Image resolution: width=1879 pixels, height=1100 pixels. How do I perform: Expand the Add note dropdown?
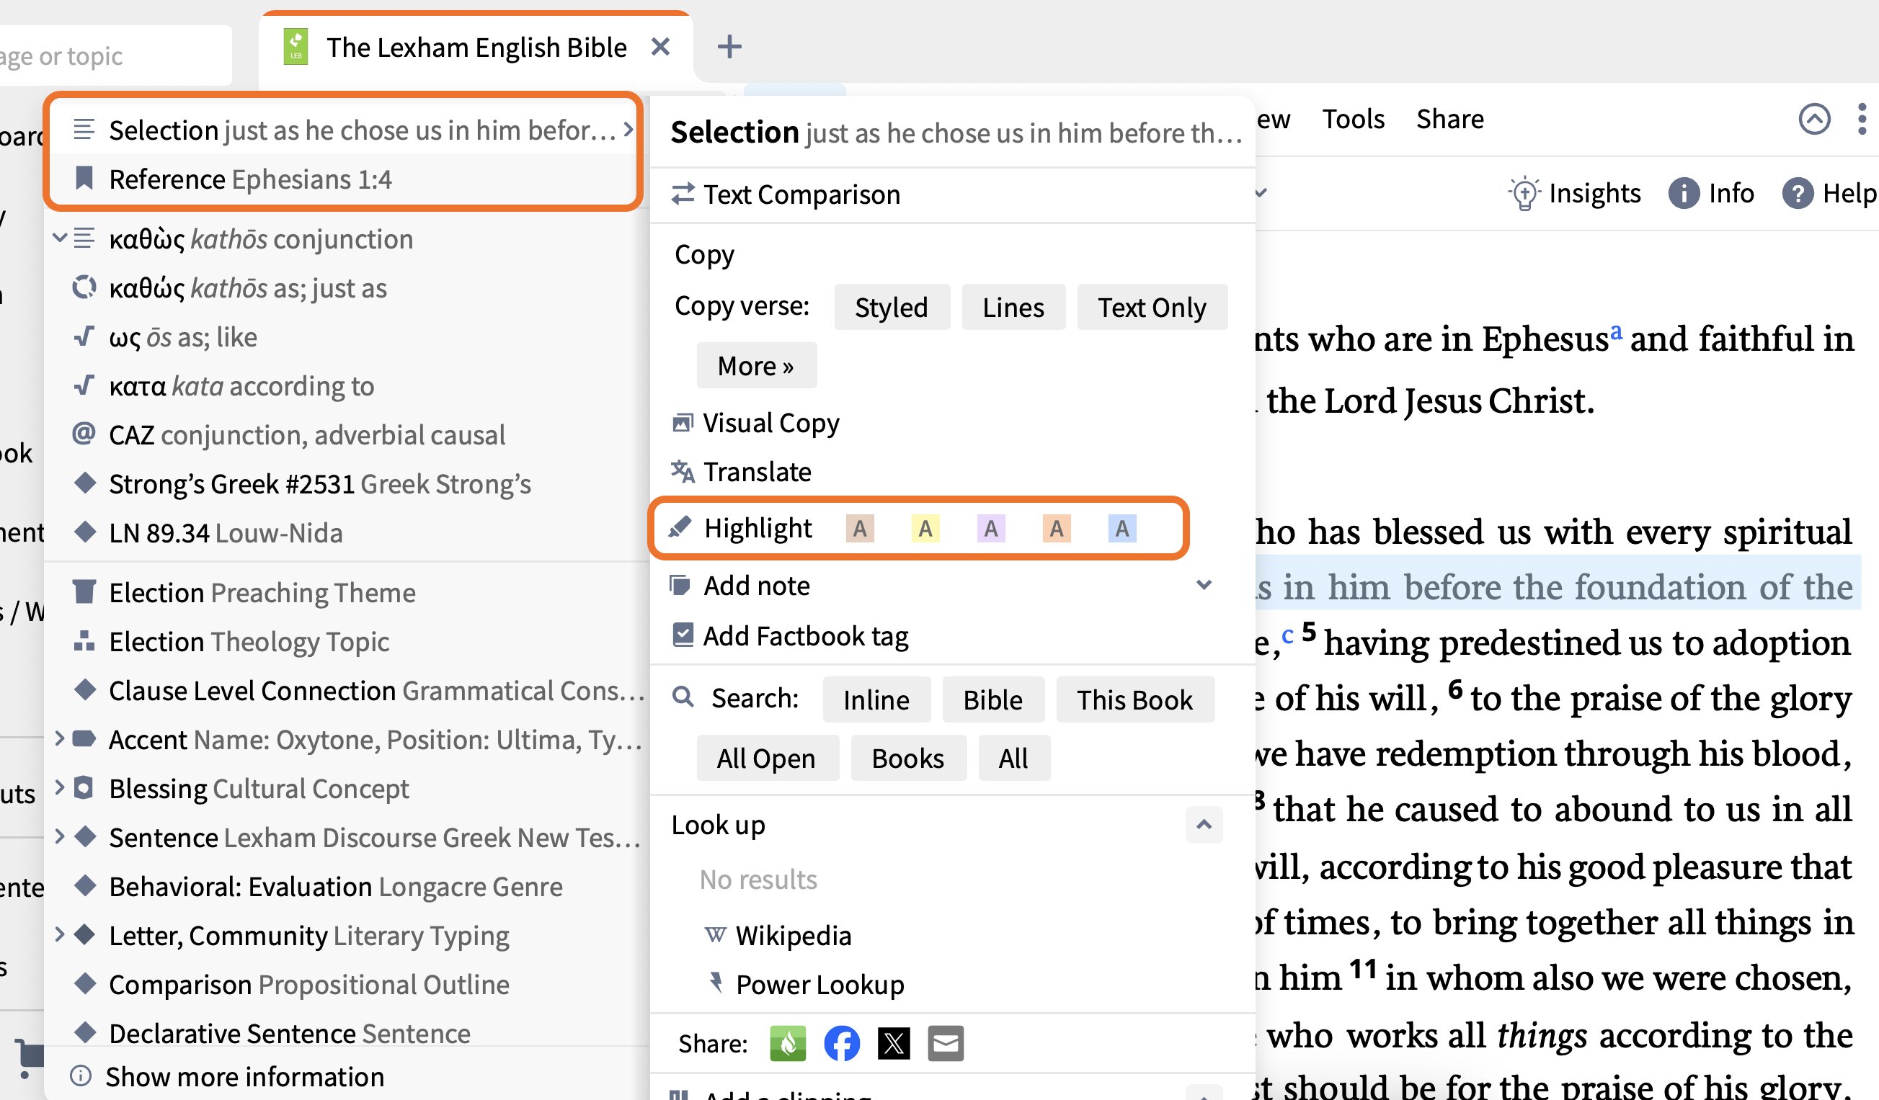click(x=1204, y=585)
